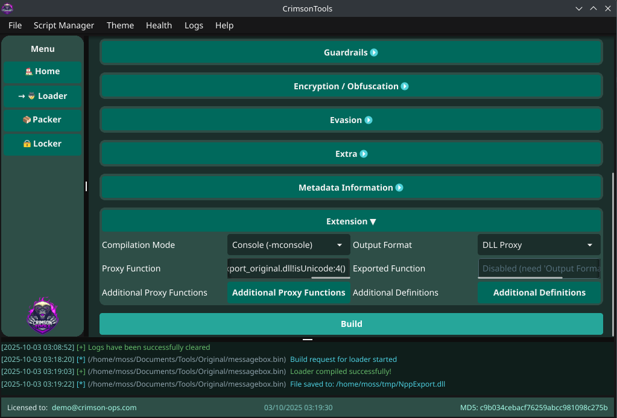Click the arrow icon next to Evasion
Viewport: 617px width, 418px height.
pyautogui.click(x=369, y=119)
